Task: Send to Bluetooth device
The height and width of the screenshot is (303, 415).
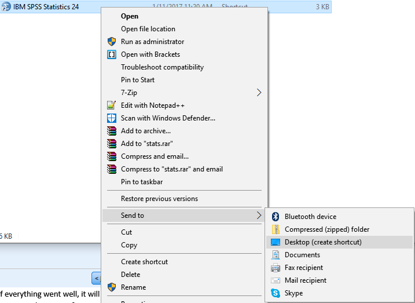Action: click(339, 217)
